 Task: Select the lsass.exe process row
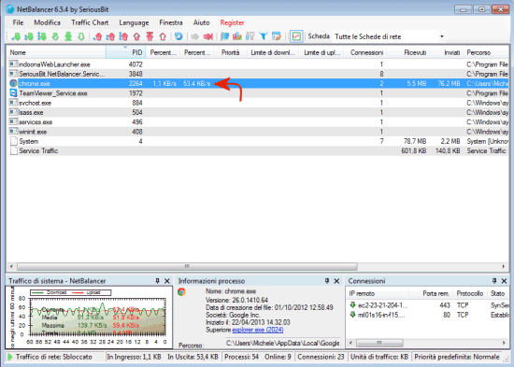(x=258, y=112)
